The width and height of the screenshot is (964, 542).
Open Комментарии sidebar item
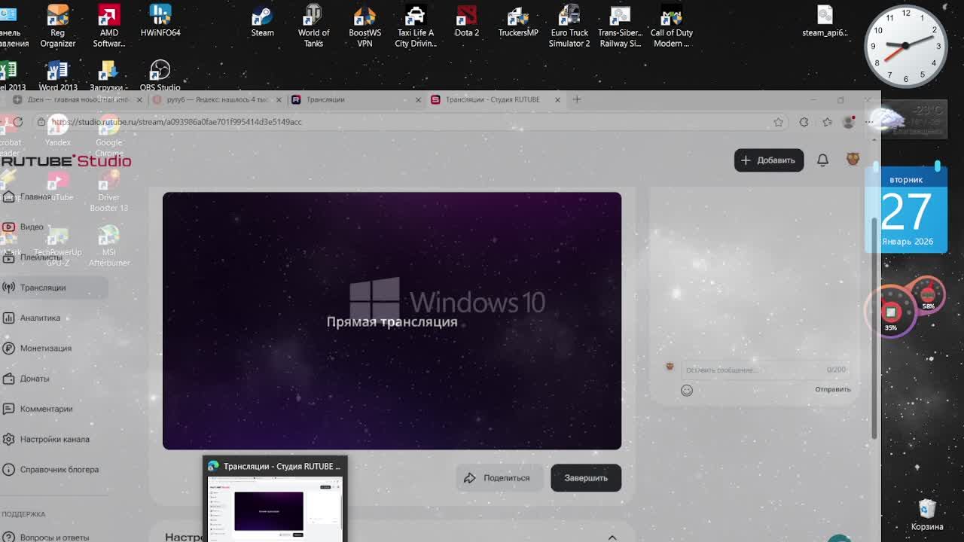[x=47, y=409]
